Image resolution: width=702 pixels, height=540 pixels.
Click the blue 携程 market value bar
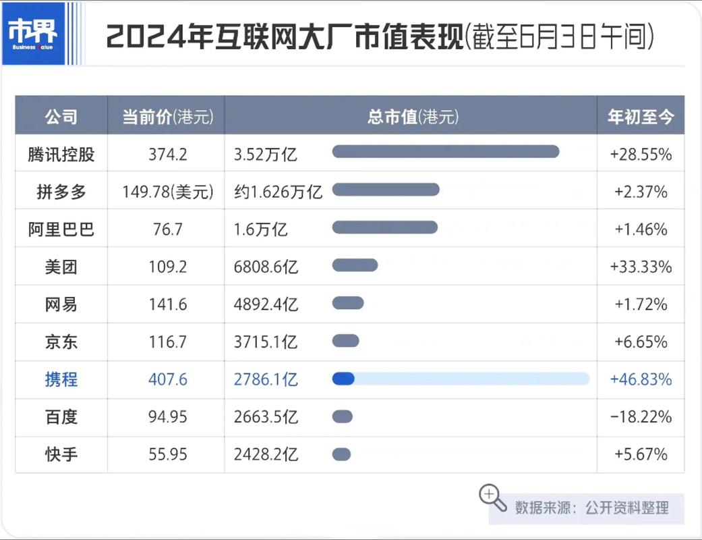[343, 379]
